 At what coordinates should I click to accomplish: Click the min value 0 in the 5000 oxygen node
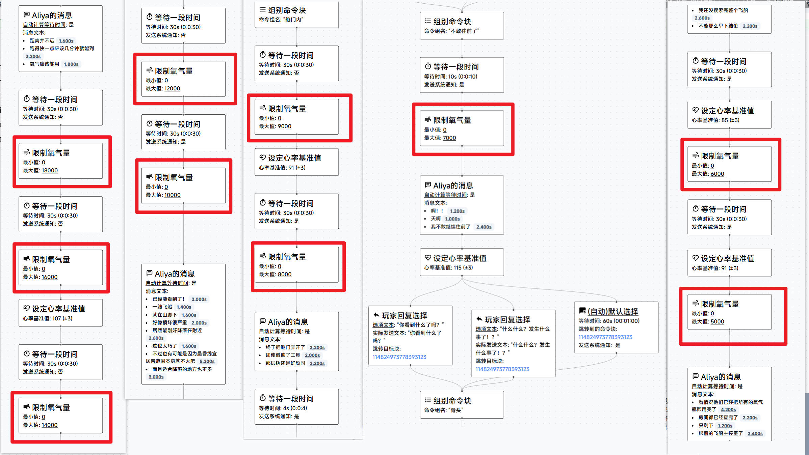(712, 313)
